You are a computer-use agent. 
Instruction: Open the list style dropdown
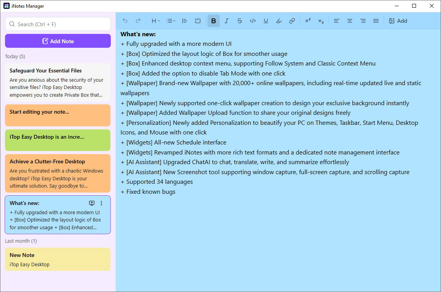coord(170,21)
